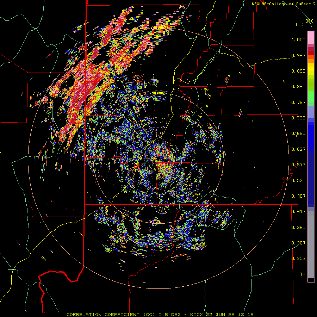Viewport: 317px width, 317px height.
Task: Click the DCC product label
Action: pos(309,21)
